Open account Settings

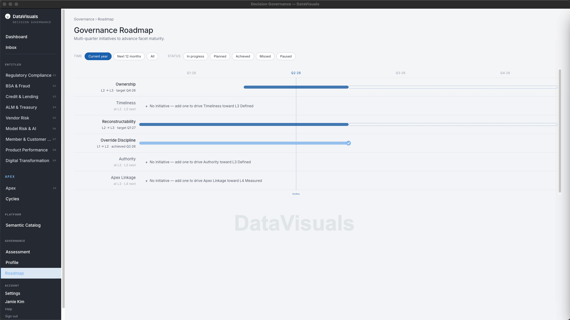(x=12, y=293)
